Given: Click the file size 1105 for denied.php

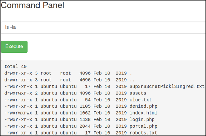Looking at the screenshot, I should pos(85,106).
